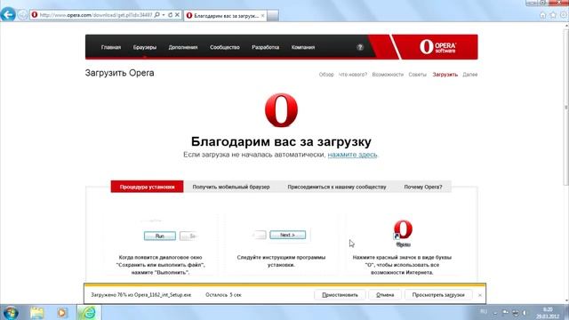Click the 'нажмите здесь' download link
The image size is (569, 320).
(352, 155)
